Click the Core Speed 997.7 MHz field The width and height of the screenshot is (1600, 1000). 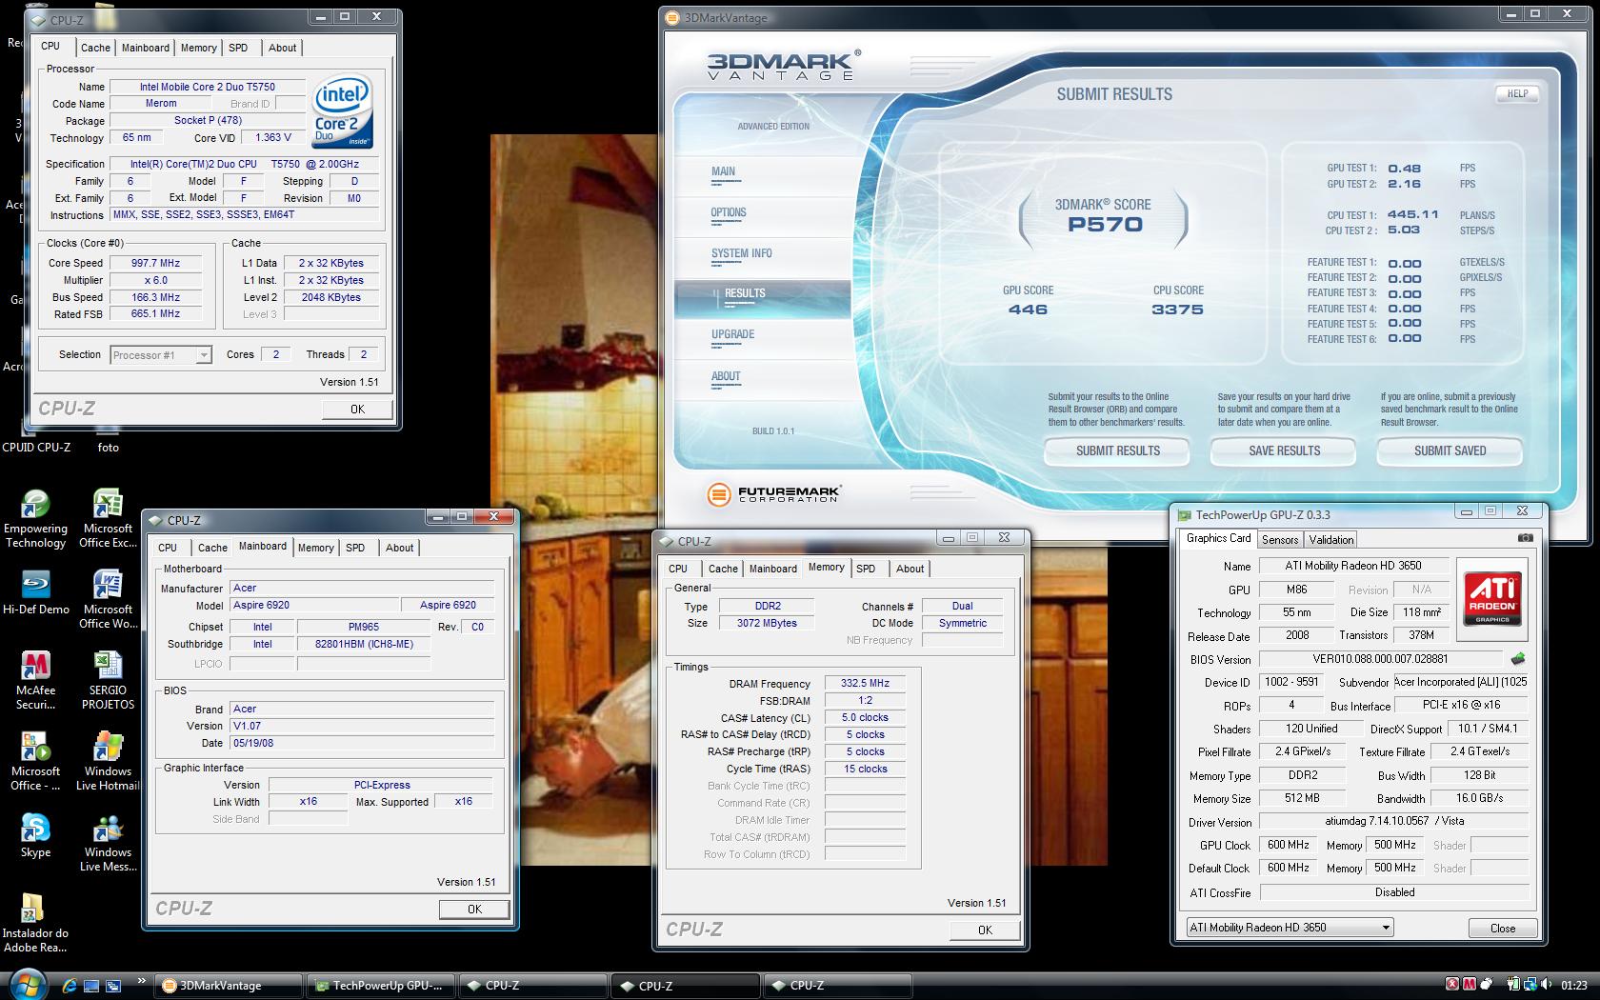click(x=155, y=263)
